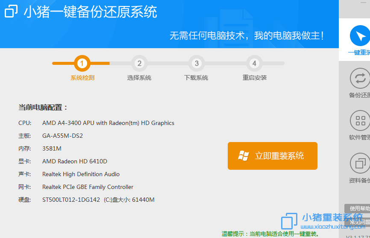Click the Windows flag icon on orange button
The height and width of the screenshot is (238, 370).
pyautogui.click(x=243, y=156)
